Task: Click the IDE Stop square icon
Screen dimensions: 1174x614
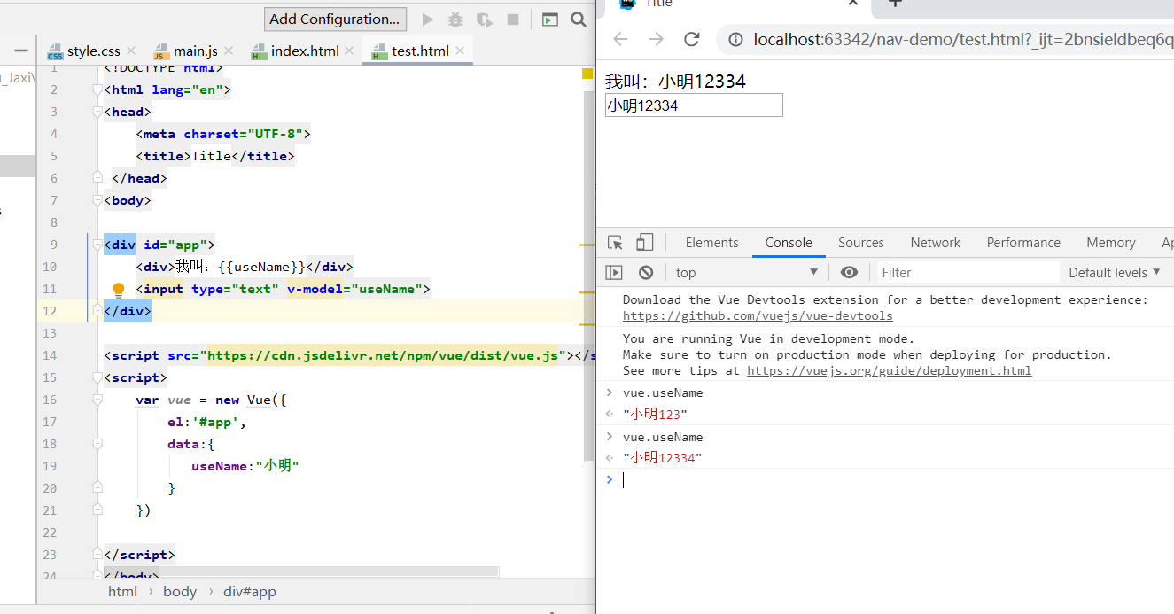Action: click(x=512, y=19)
